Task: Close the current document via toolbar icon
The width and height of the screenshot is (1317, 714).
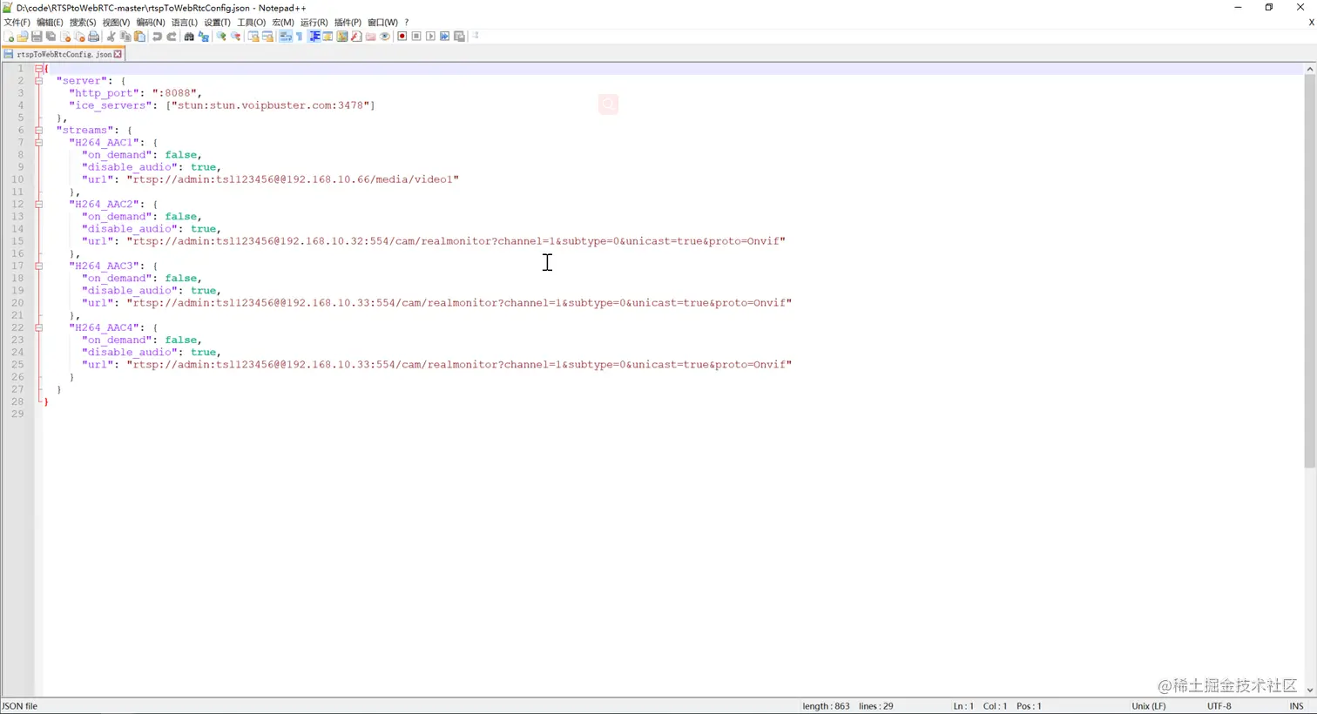Action: pos(65,37)
